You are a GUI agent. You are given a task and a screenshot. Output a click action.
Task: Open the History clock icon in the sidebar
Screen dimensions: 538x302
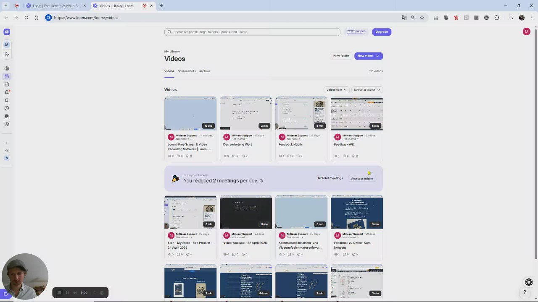coord(7,108)
